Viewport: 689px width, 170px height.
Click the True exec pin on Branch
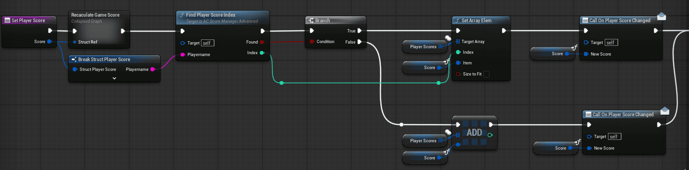click(359, 31)
